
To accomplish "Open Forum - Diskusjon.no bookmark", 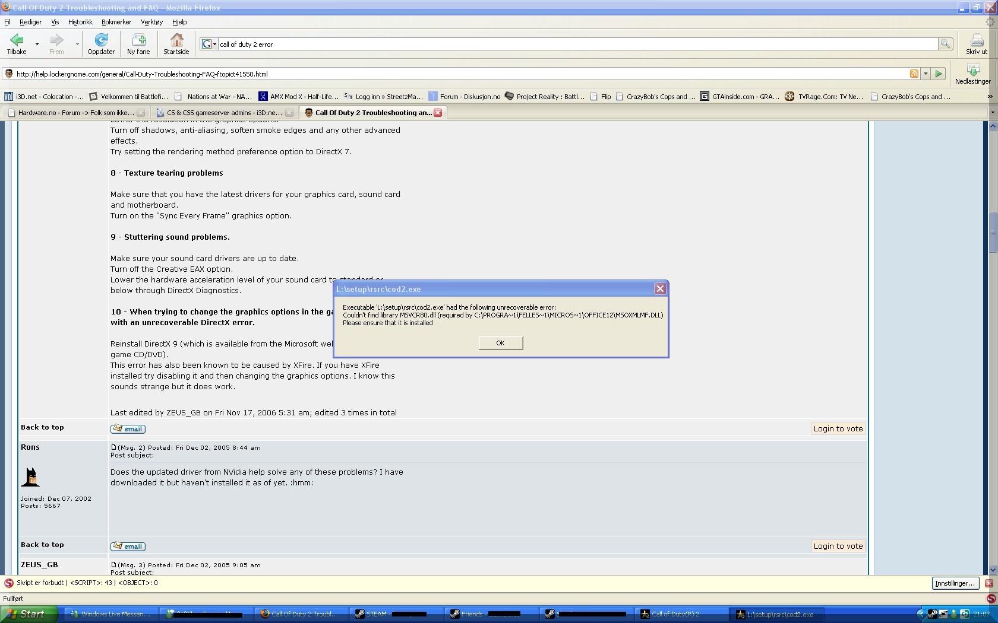I will 464,96.
